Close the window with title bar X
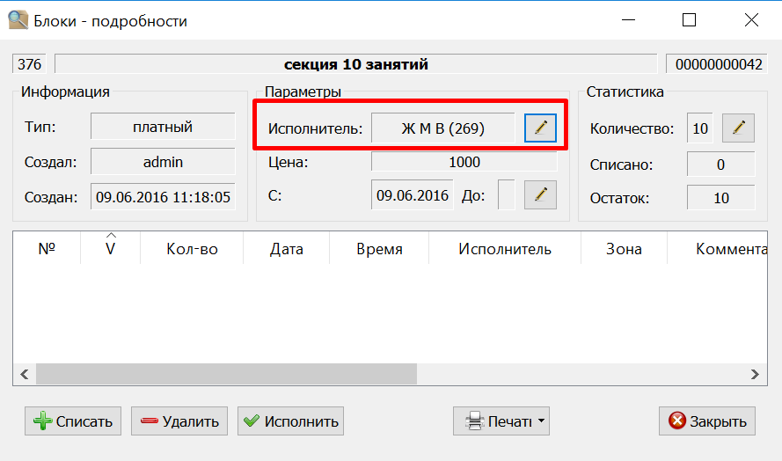 click(x=751, y=20)
